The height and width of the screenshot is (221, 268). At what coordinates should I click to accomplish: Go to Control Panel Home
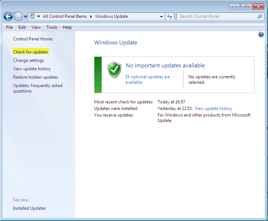[33, 39]
